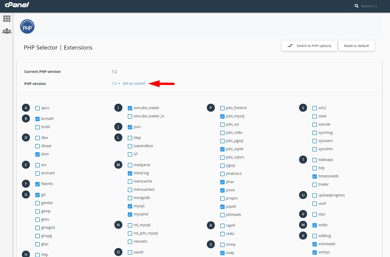Uncheck the soap extension
Viewport: 390px width, 257px height.
(x=222, y=253)
